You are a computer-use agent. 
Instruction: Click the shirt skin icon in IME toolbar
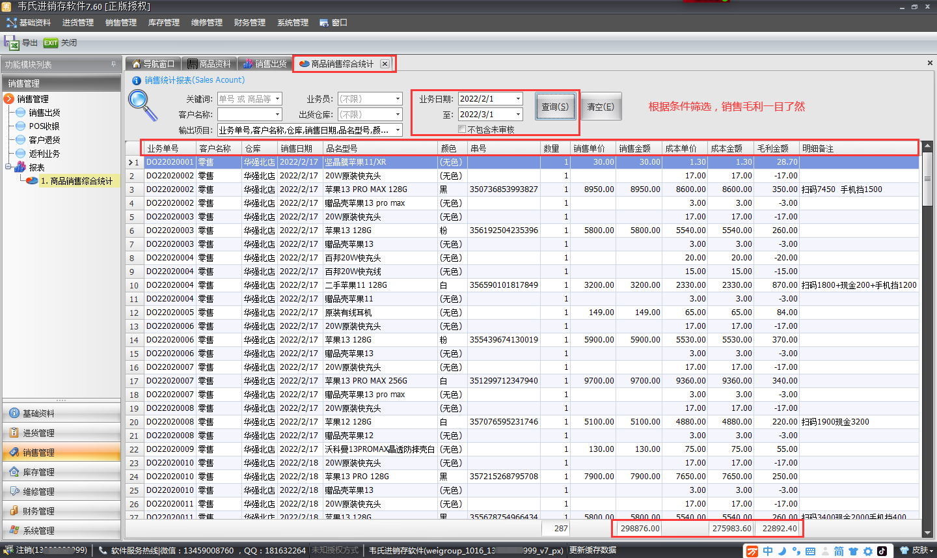click(853, 551)
